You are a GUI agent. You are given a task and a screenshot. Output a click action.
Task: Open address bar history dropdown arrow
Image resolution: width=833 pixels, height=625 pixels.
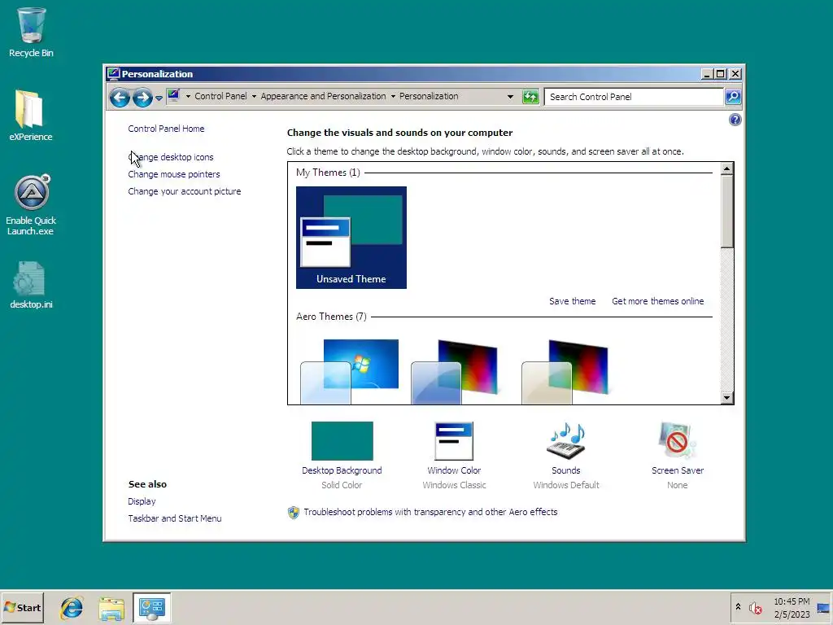click(x=510, y=97)
